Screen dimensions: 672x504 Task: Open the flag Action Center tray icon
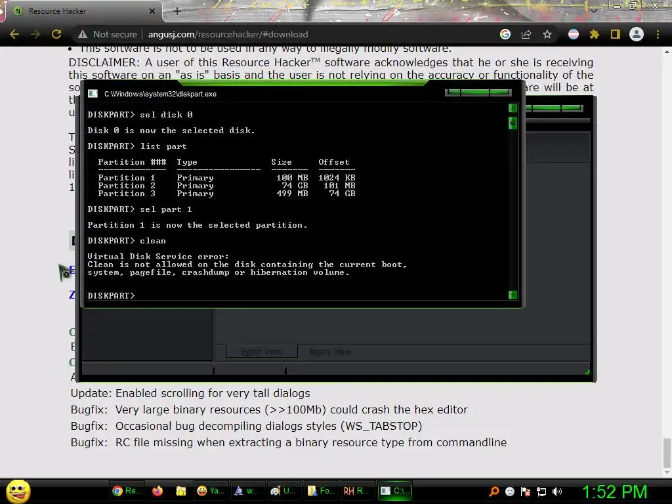pos(526,492)
